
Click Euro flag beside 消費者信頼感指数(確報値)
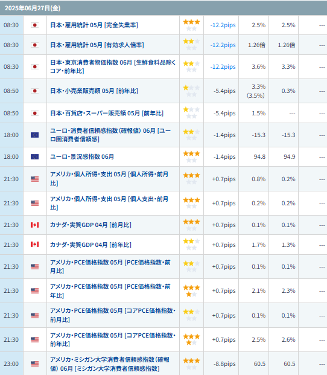[34, 135]
